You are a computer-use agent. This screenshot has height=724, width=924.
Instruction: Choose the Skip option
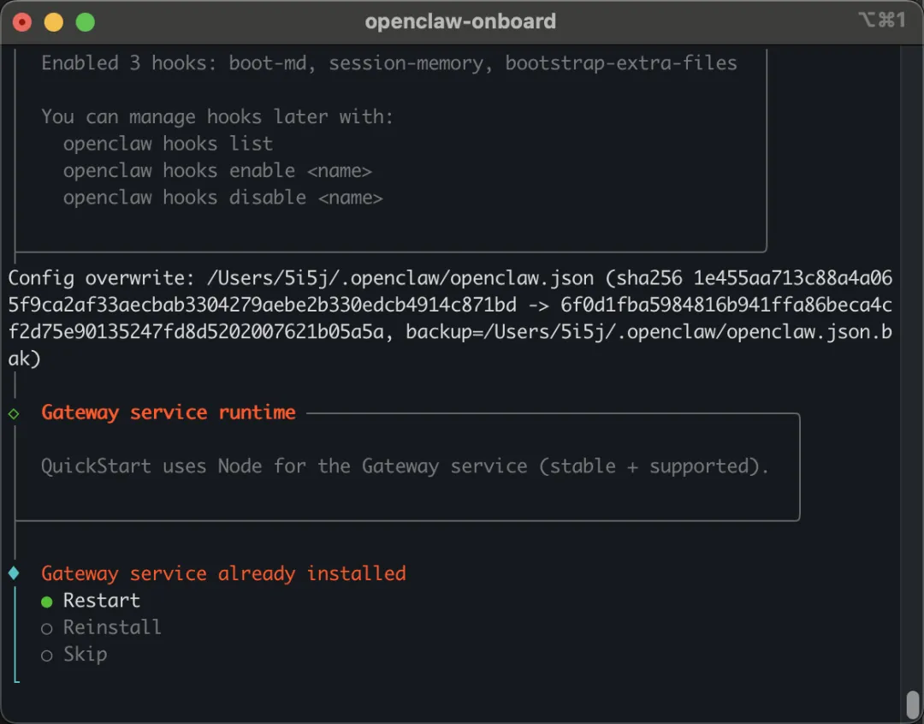[x=85, y=655]
